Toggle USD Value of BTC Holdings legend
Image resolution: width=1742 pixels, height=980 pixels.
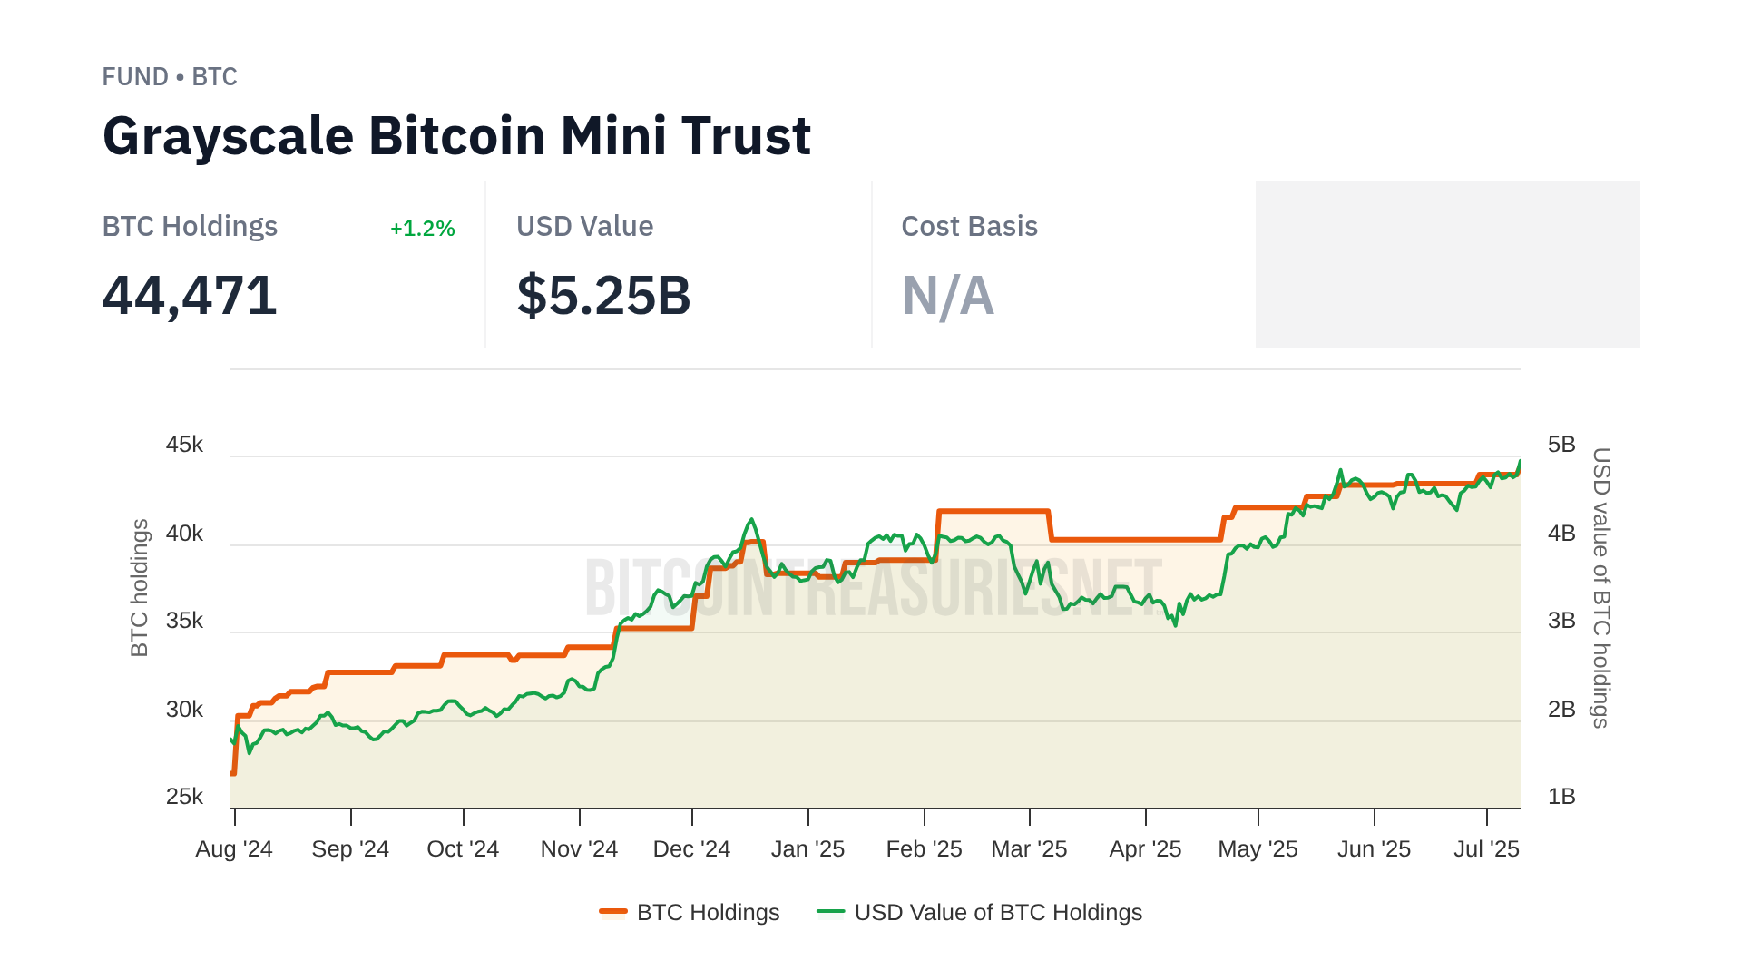click(997, 912)
